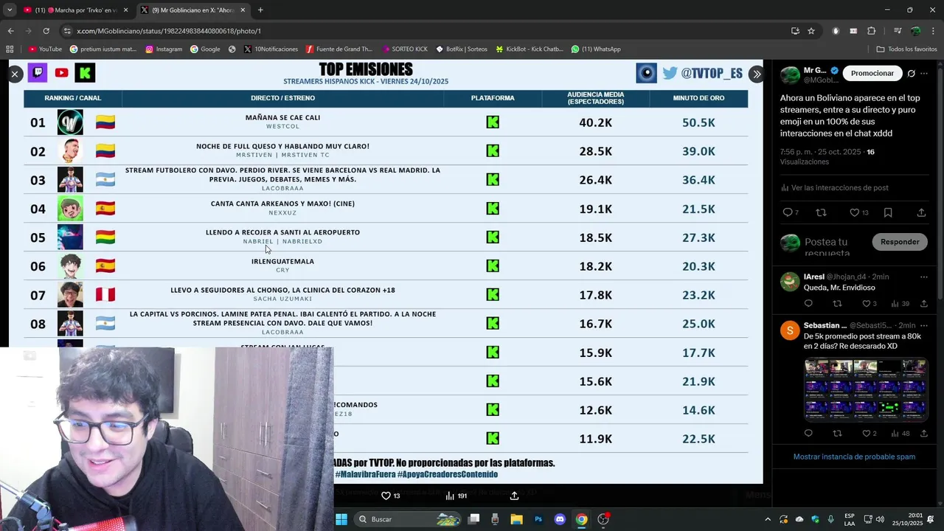Close the Mr Goblinciano X tab
This screenshot has width=944, height=531.
point(243,10)
